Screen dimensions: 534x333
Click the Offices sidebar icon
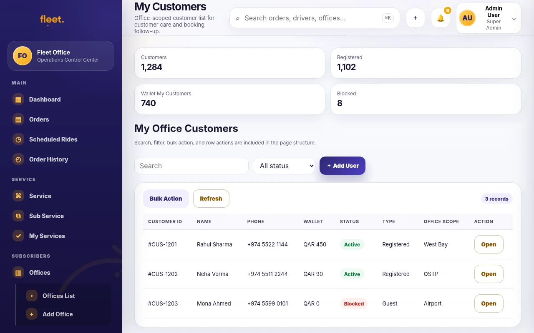click(18, 273)
